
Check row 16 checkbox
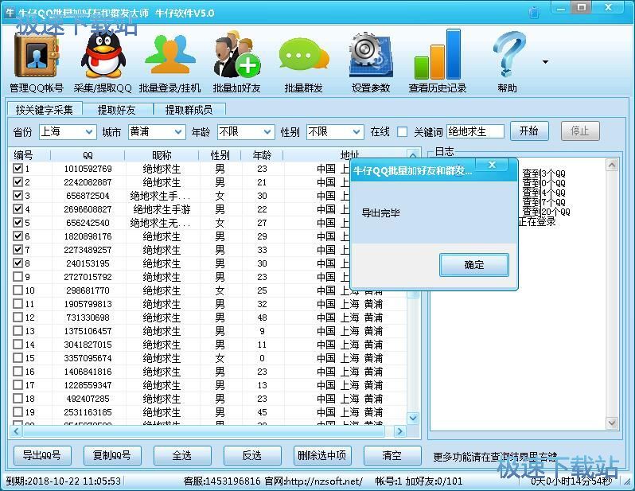point(18,372)
